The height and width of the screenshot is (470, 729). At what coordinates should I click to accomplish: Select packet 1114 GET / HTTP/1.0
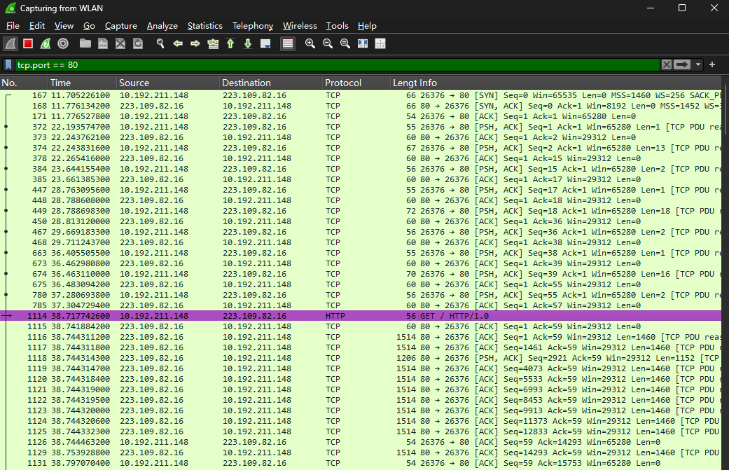click(361, 316)
